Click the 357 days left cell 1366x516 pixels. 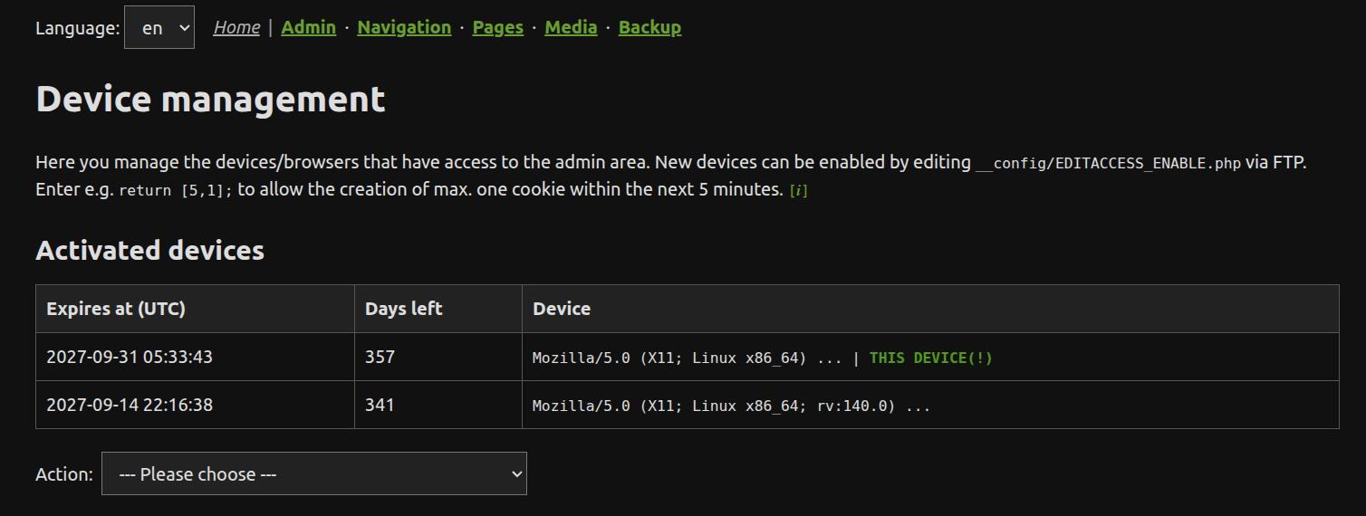[438, 357]
